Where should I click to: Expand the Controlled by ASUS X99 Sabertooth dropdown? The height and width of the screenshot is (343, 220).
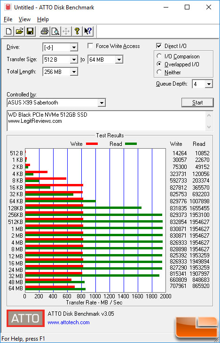coord(102,103)
